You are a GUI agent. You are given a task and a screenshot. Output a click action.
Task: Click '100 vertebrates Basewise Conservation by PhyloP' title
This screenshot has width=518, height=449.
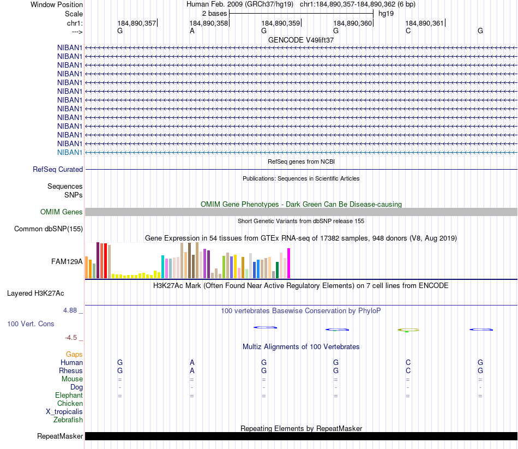(x=301, y=311)
